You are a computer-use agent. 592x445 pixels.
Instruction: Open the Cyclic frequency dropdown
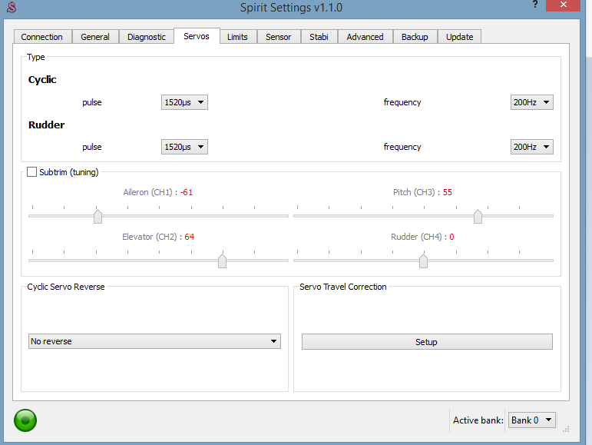coord(531,102)
